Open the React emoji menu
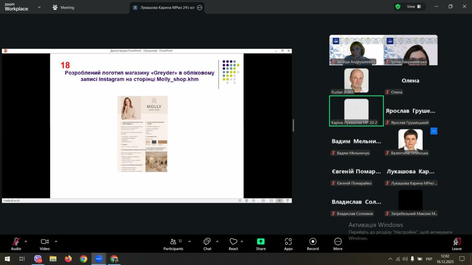 [x=233, y=242]
